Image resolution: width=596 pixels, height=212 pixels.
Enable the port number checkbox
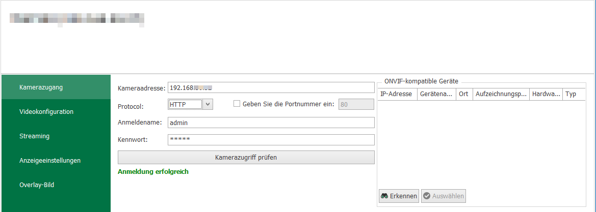[x=237, y=104]
